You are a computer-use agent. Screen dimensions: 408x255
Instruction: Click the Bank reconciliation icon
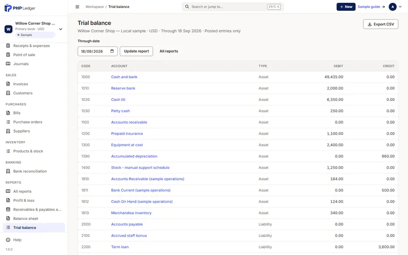coord(8,171)
